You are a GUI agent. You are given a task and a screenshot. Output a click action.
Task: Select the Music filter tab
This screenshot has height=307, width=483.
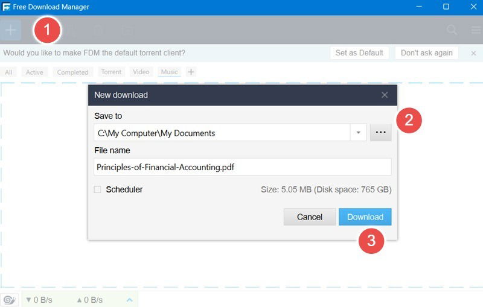pyautogui.click(x=170, y=72)
